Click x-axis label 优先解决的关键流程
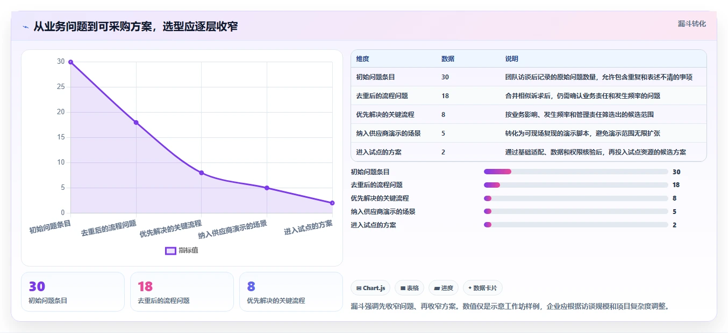728x333 pixels. coord(170,228)
